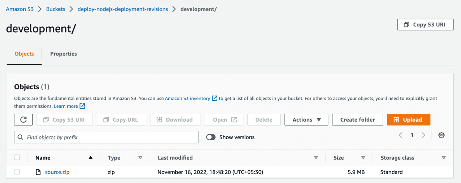The height and width of the screenshot is (183, 461).
Task: Click the development/ page heading
Action: pyautogui.click(x=41, y=28)
